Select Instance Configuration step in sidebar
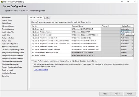 (x=10, y=44)
